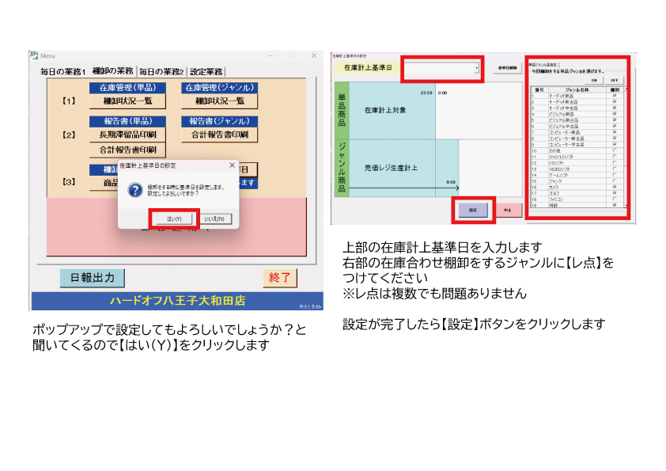666x471 pixels.
Task: Uncheck the カメラ genre checkbox
Action: pos(615,187)
